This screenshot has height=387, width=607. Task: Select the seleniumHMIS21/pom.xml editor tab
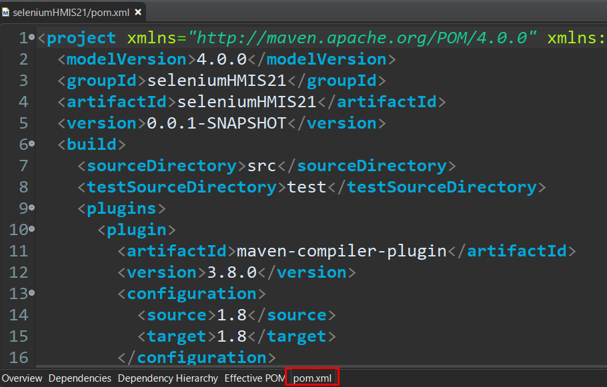(x=63, y=11)
